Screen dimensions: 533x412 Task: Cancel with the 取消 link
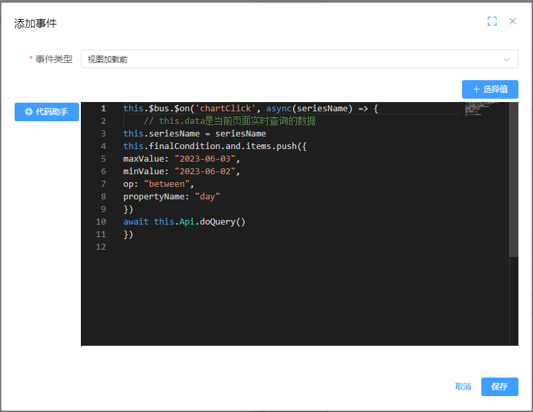pos(463,387)
